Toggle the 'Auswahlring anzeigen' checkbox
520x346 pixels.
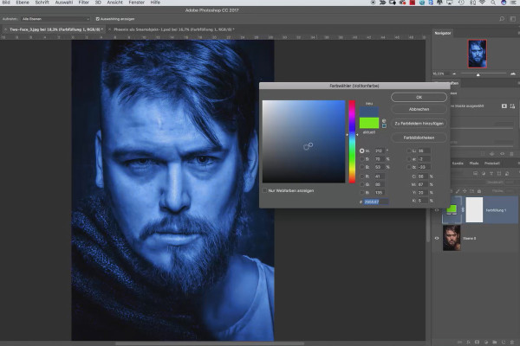click(x=97, y=19)
